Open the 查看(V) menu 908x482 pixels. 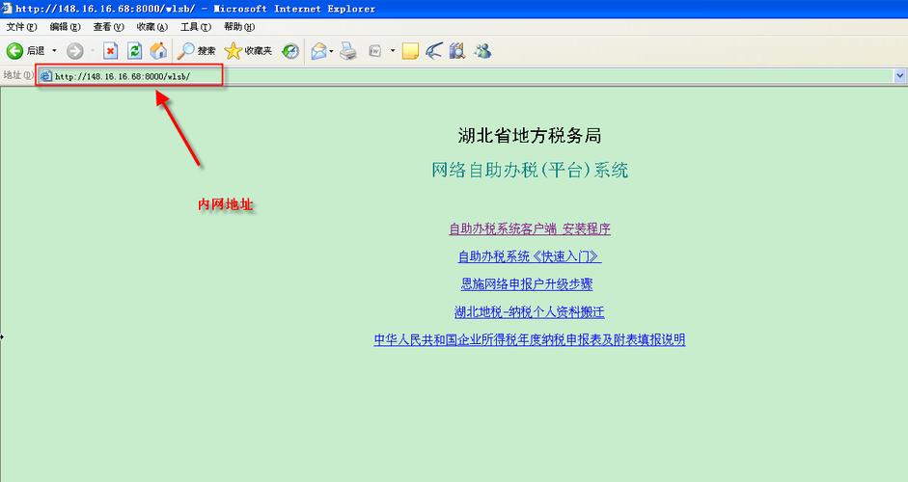click(108, 27)
